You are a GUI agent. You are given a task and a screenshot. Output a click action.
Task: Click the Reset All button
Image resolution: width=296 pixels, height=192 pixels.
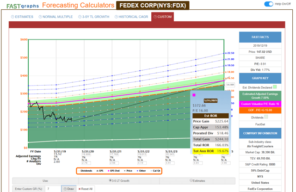click(85, 189)
